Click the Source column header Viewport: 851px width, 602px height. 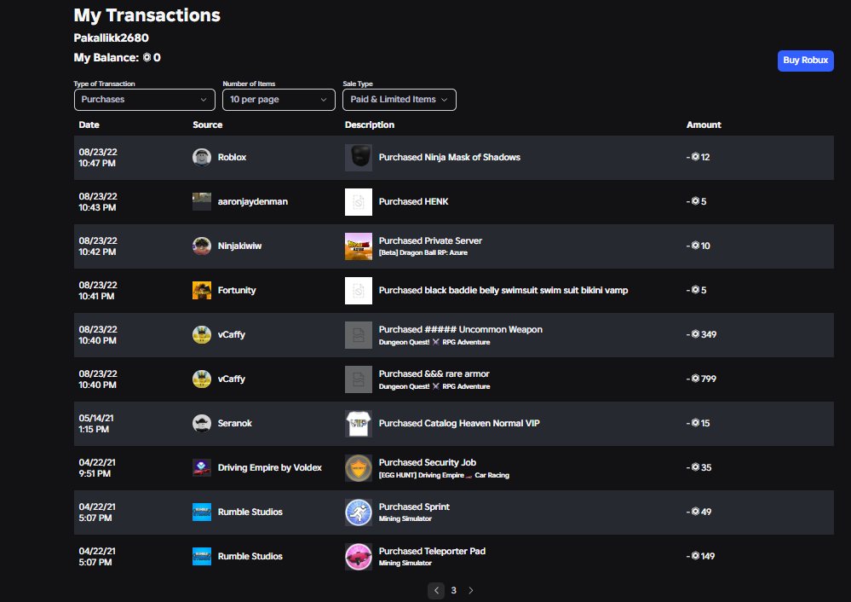pyautogui.click(x=207, y=125)
